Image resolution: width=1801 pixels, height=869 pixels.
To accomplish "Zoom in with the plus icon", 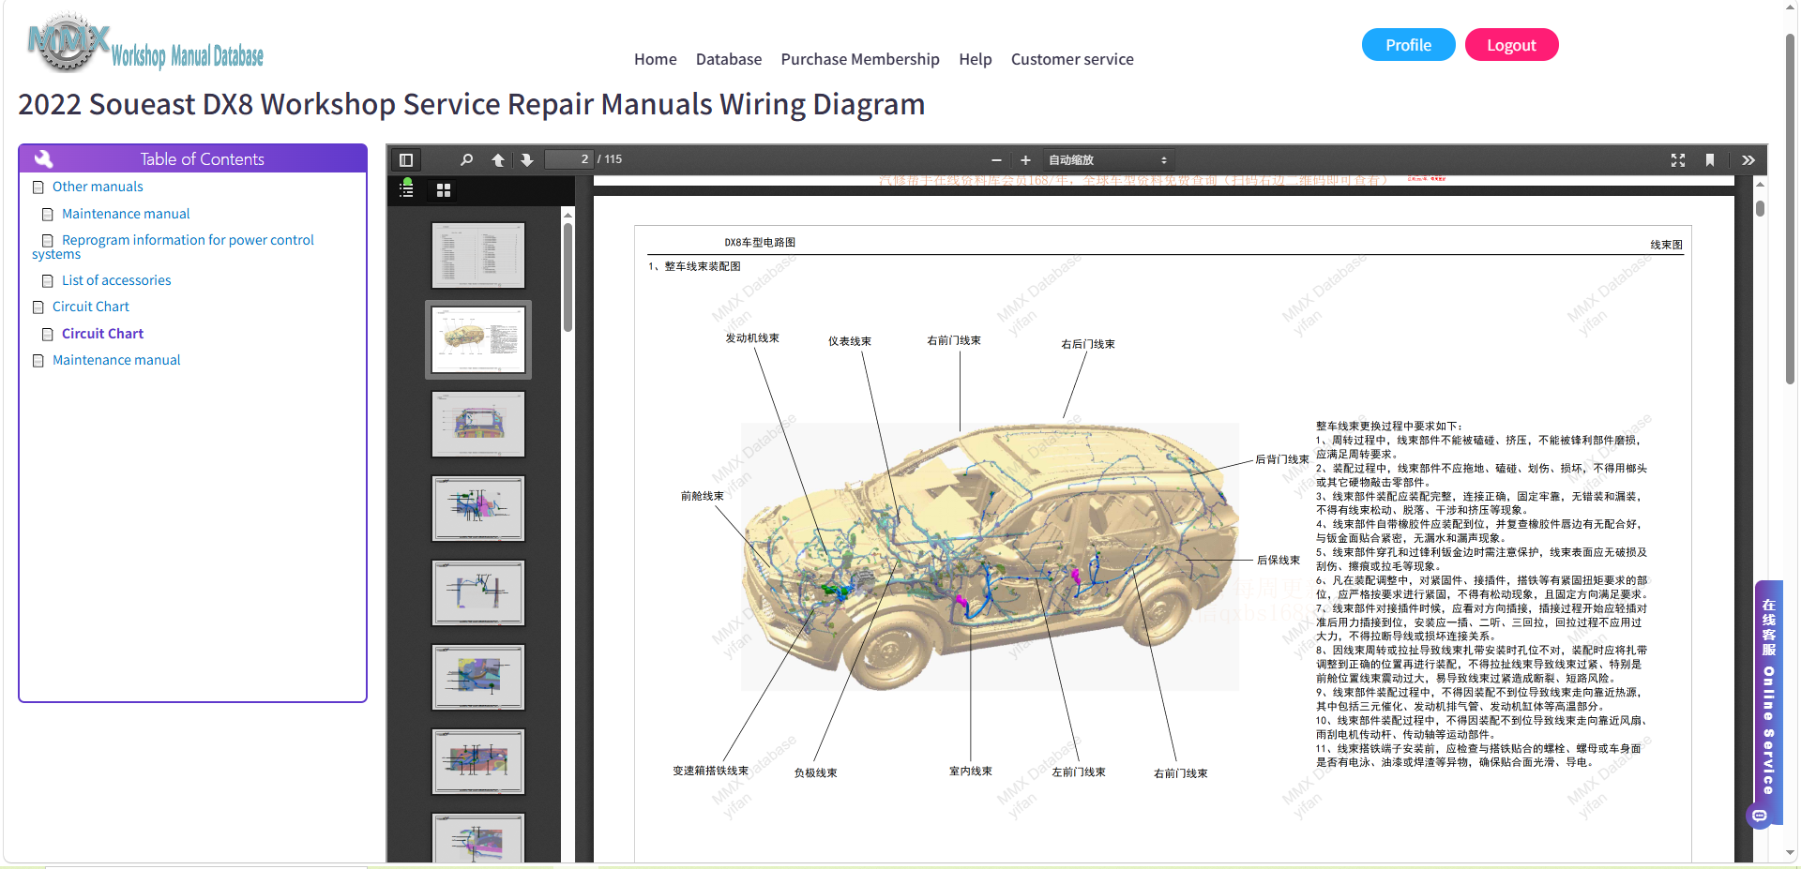I will pos(1025,160).
